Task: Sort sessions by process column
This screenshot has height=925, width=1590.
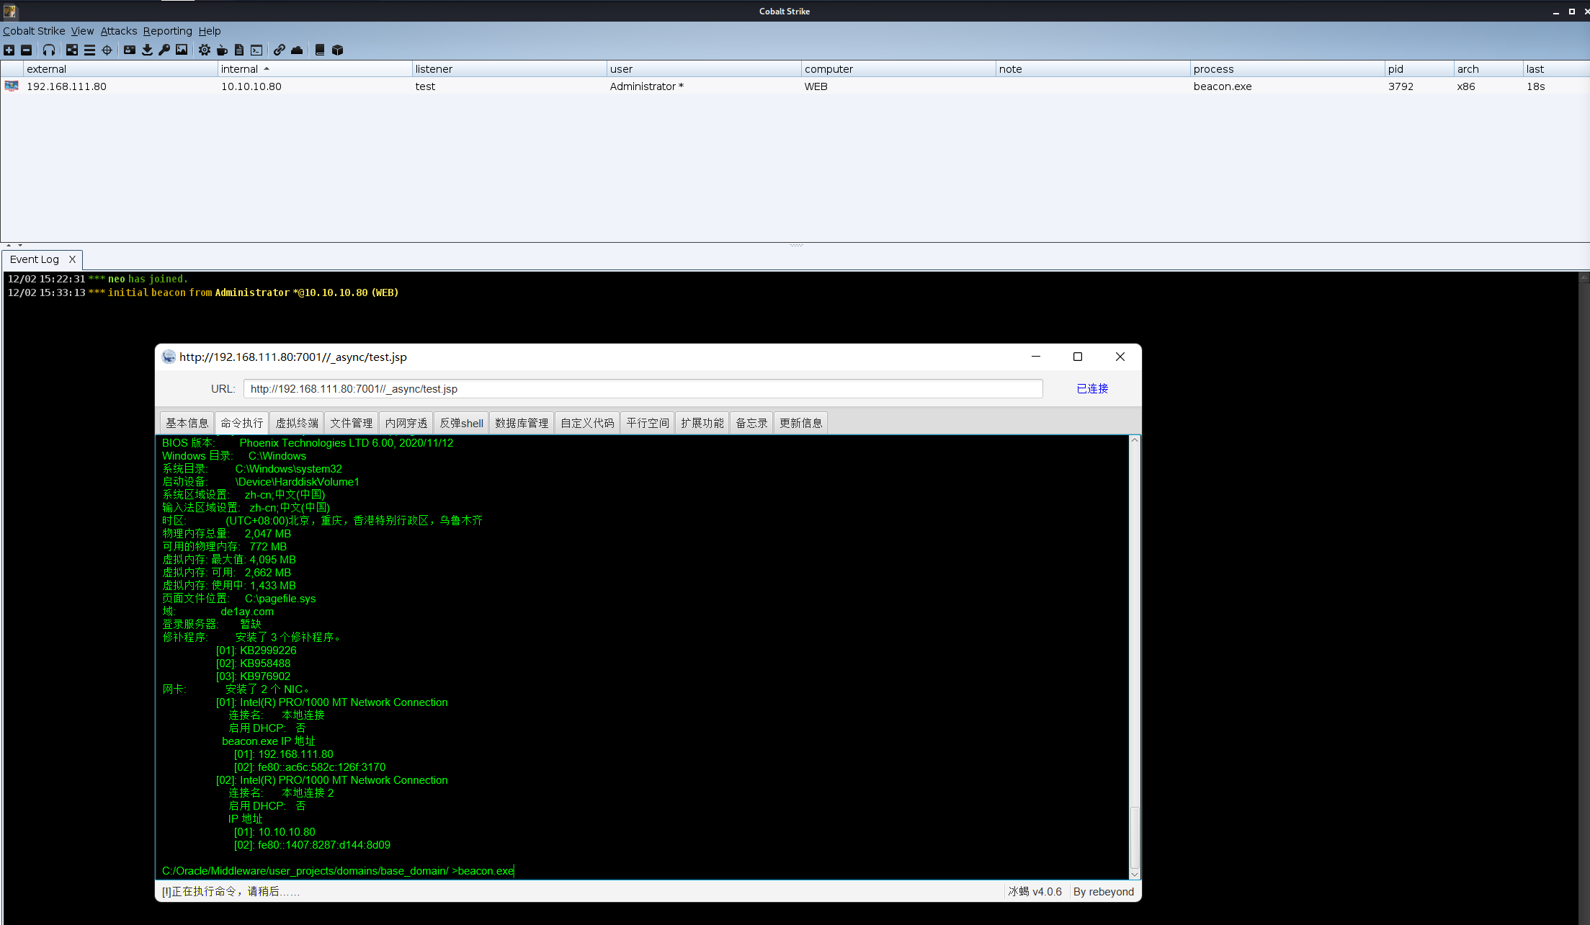Action: (1287, 69)
